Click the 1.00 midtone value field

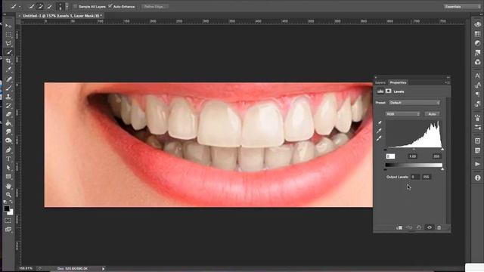413,156
